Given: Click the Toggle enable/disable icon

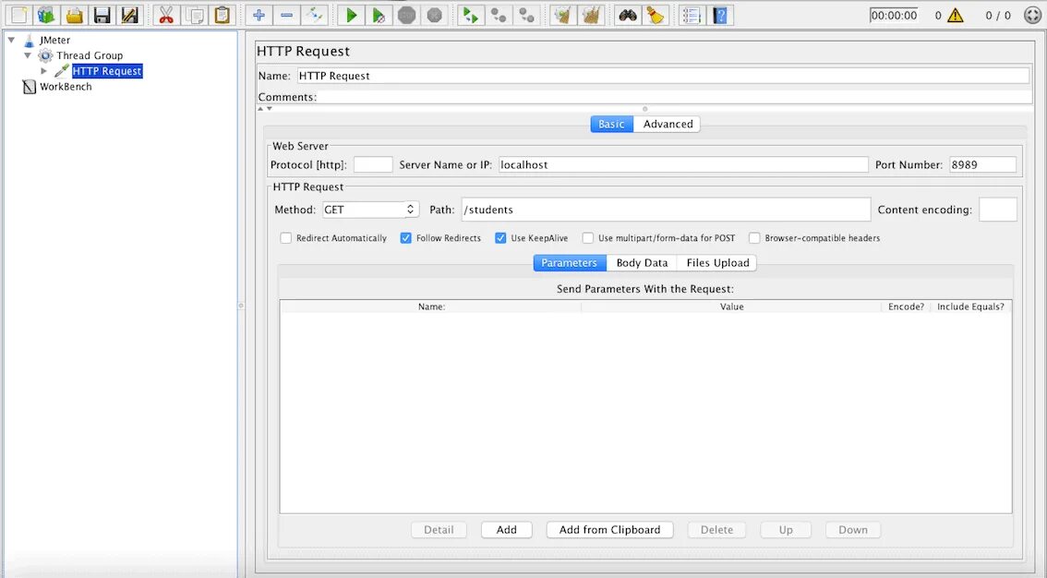Looking at the screenshot, I should [x=314, y=15].
